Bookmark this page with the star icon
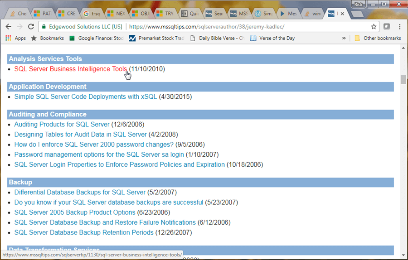Viewport: 408px width, 260px height. (374, 27)
